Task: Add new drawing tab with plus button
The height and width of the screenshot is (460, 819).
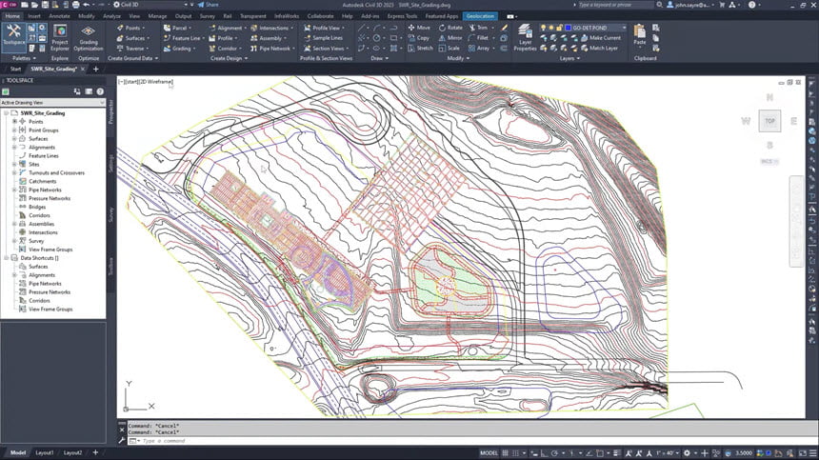Action: click(95, 69)
